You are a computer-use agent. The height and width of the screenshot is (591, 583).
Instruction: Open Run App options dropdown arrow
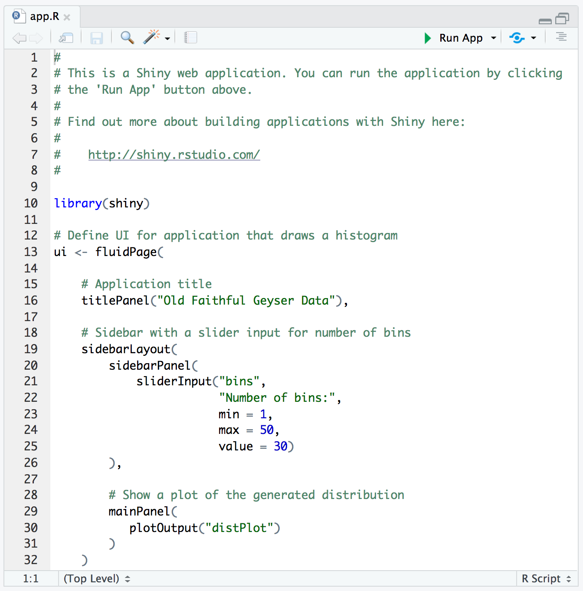point(493,38)
